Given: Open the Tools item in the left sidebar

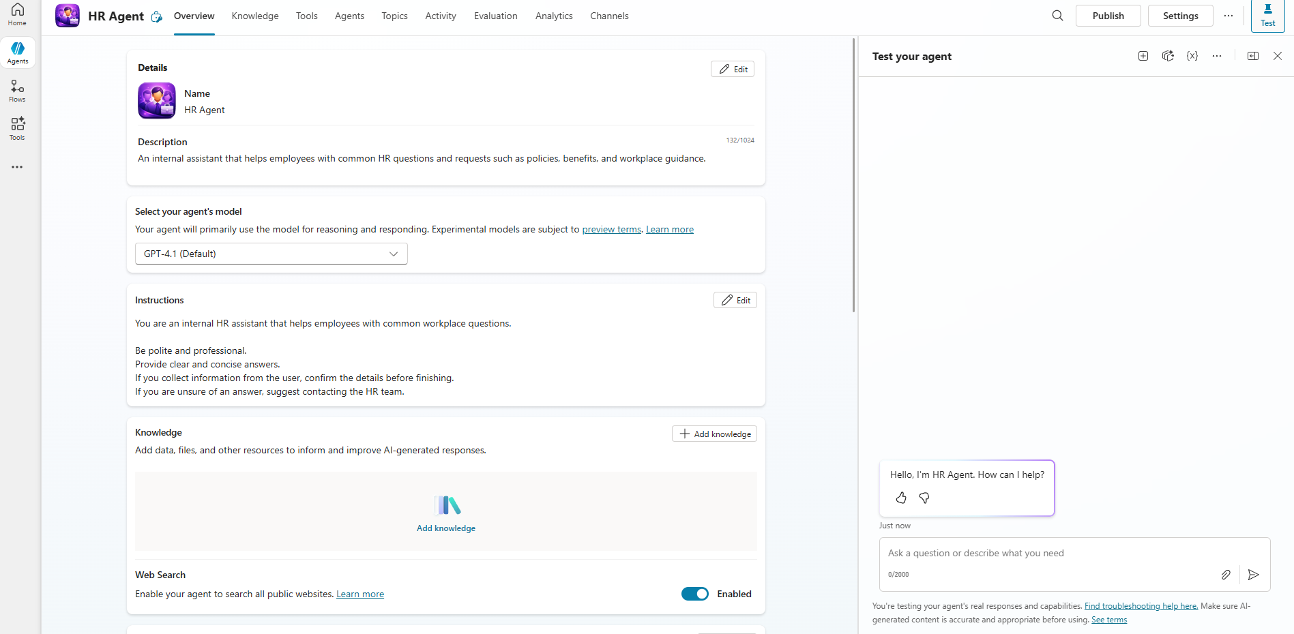Looking at the screenshot, I should (x=17, y=129).
